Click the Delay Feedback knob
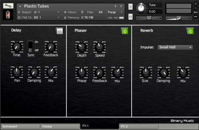The image size is (199, 130). (x=51, y=47)
